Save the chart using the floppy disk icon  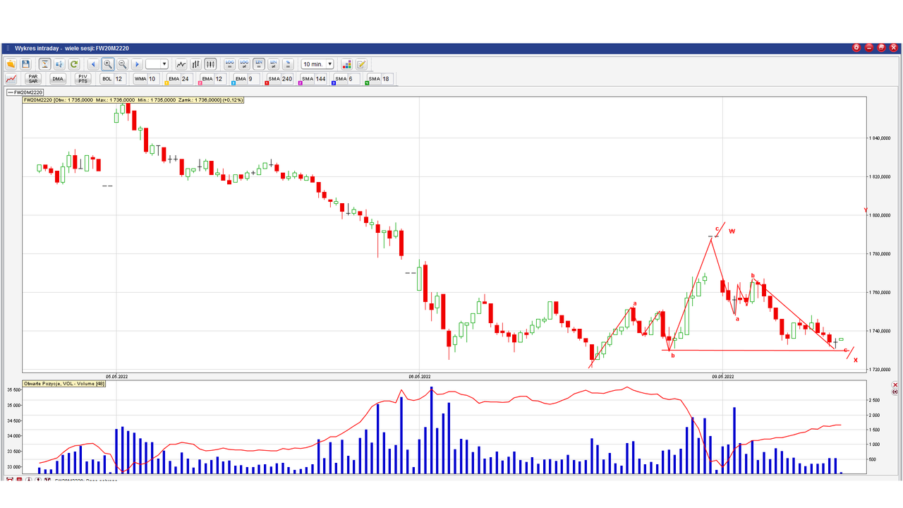pos(25,64)
